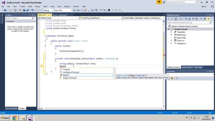The image size is (215, 121).
Task: Click the View Code icon in Solution Explorer
Action: coord(201,19)
